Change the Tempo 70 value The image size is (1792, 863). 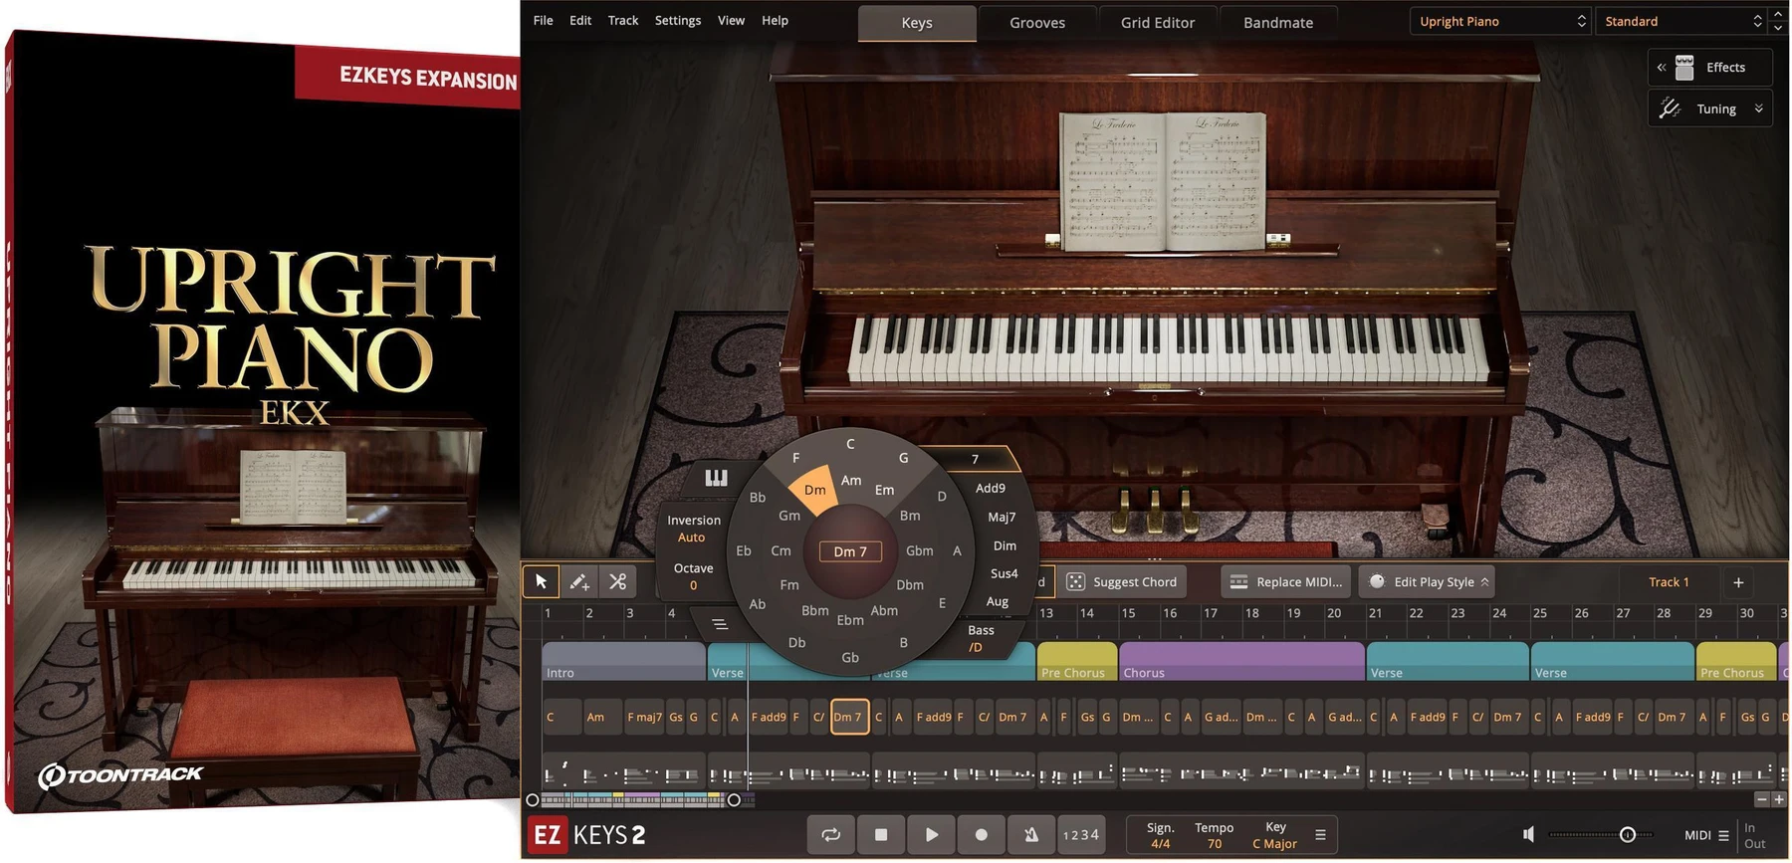[1214, 843]
